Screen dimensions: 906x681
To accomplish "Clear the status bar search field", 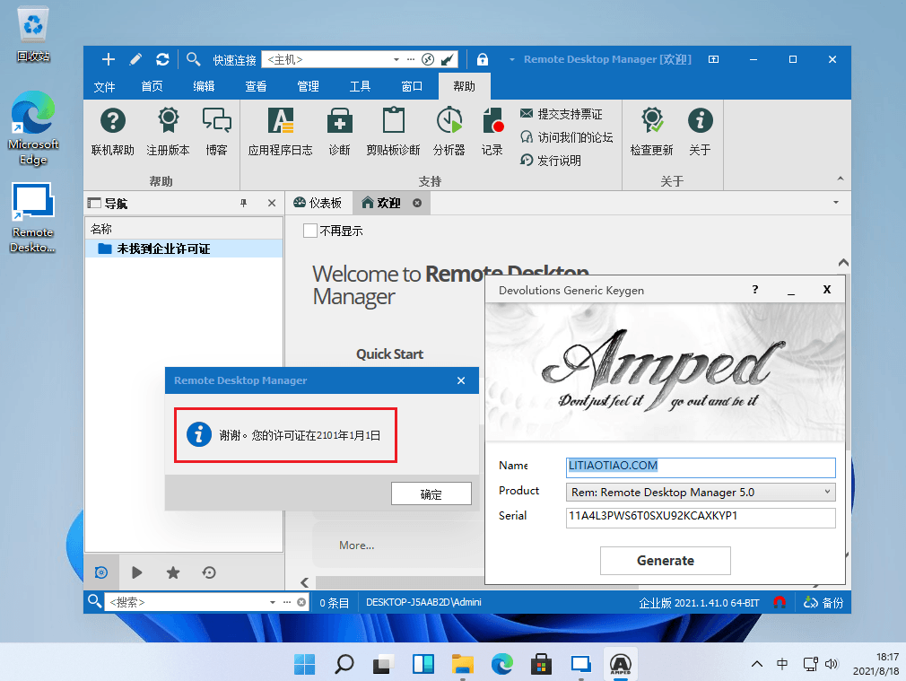I will click(x=301, y=602).
